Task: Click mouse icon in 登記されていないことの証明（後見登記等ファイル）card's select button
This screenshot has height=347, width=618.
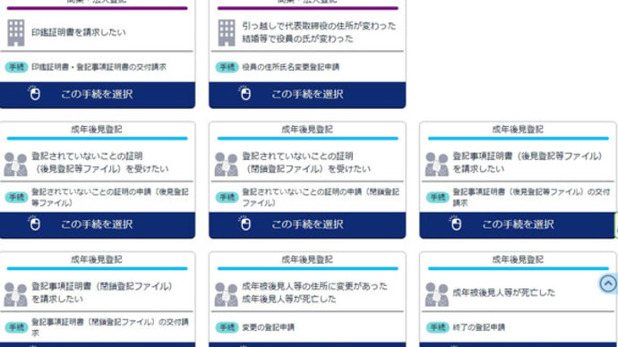Action: (34, 224)
